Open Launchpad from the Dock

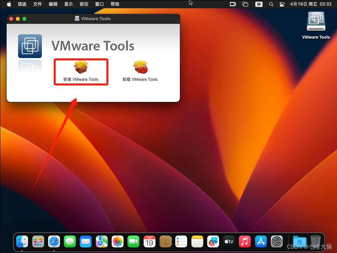point(38,241)
